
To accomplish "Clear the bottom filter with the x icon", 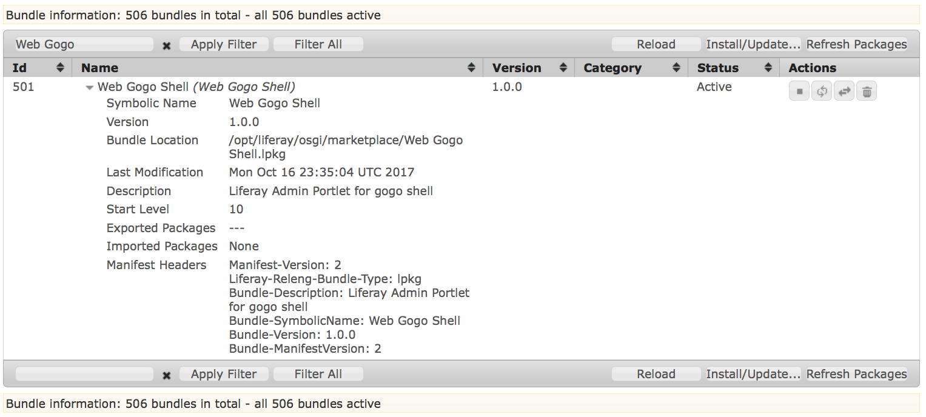I will point(167,375).
